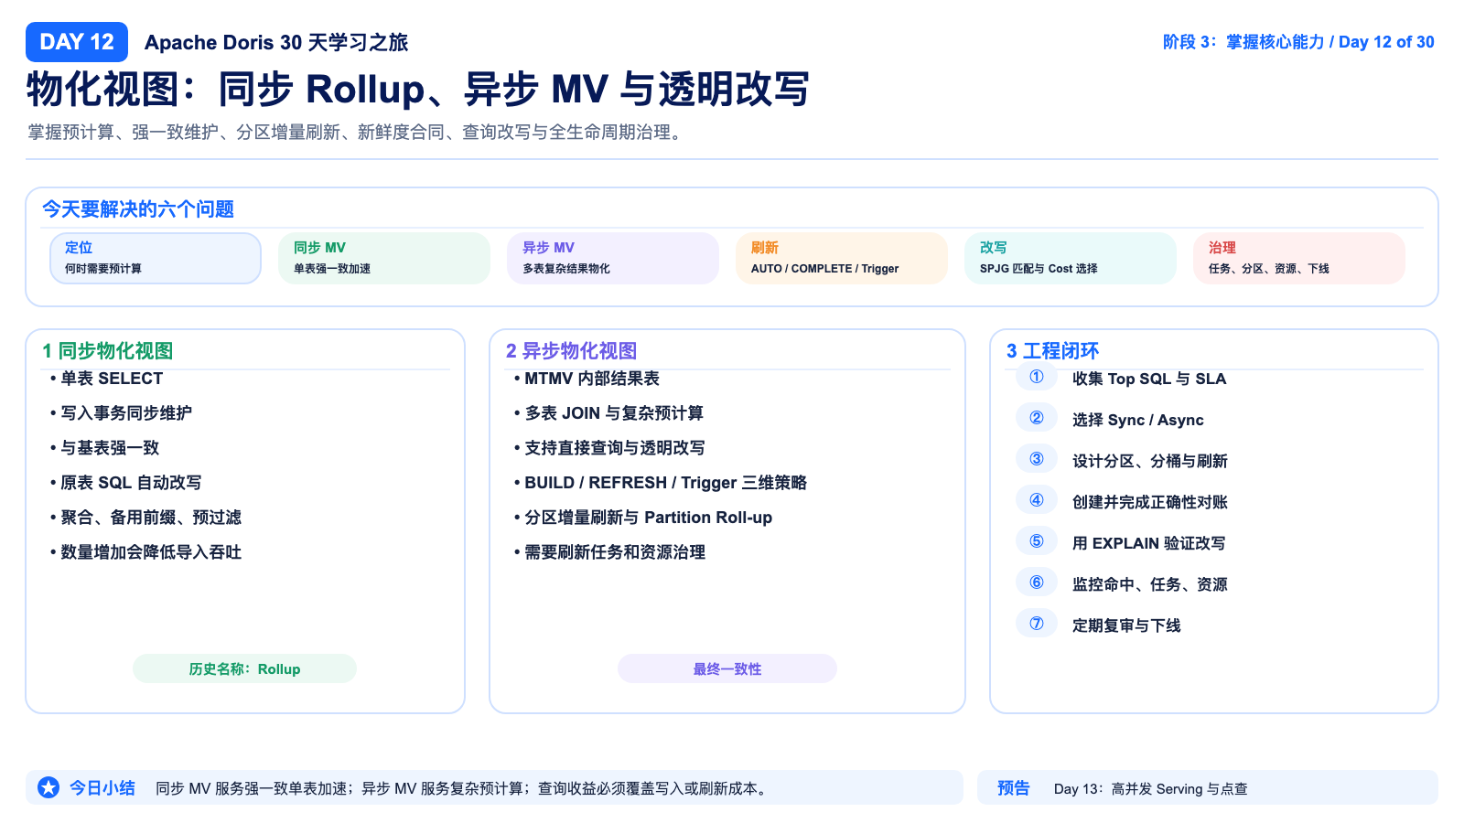Click the 2 异步物化视图 section heading
Screen dimensions: 1464x823
(572, 351)
